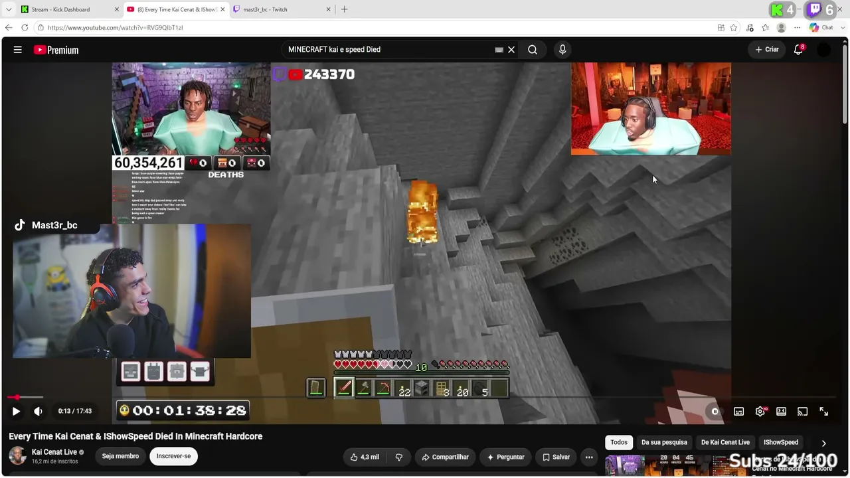Image resolution: width=850 pixels, height=478 pixels.
Task: Go back in browser history
Action: [9, 27]
